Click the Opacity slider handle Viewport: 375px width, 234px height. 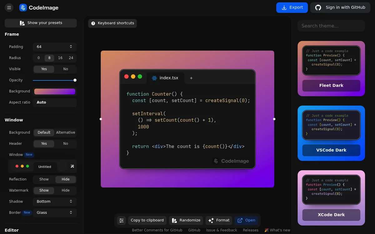[x=75, y=80]
